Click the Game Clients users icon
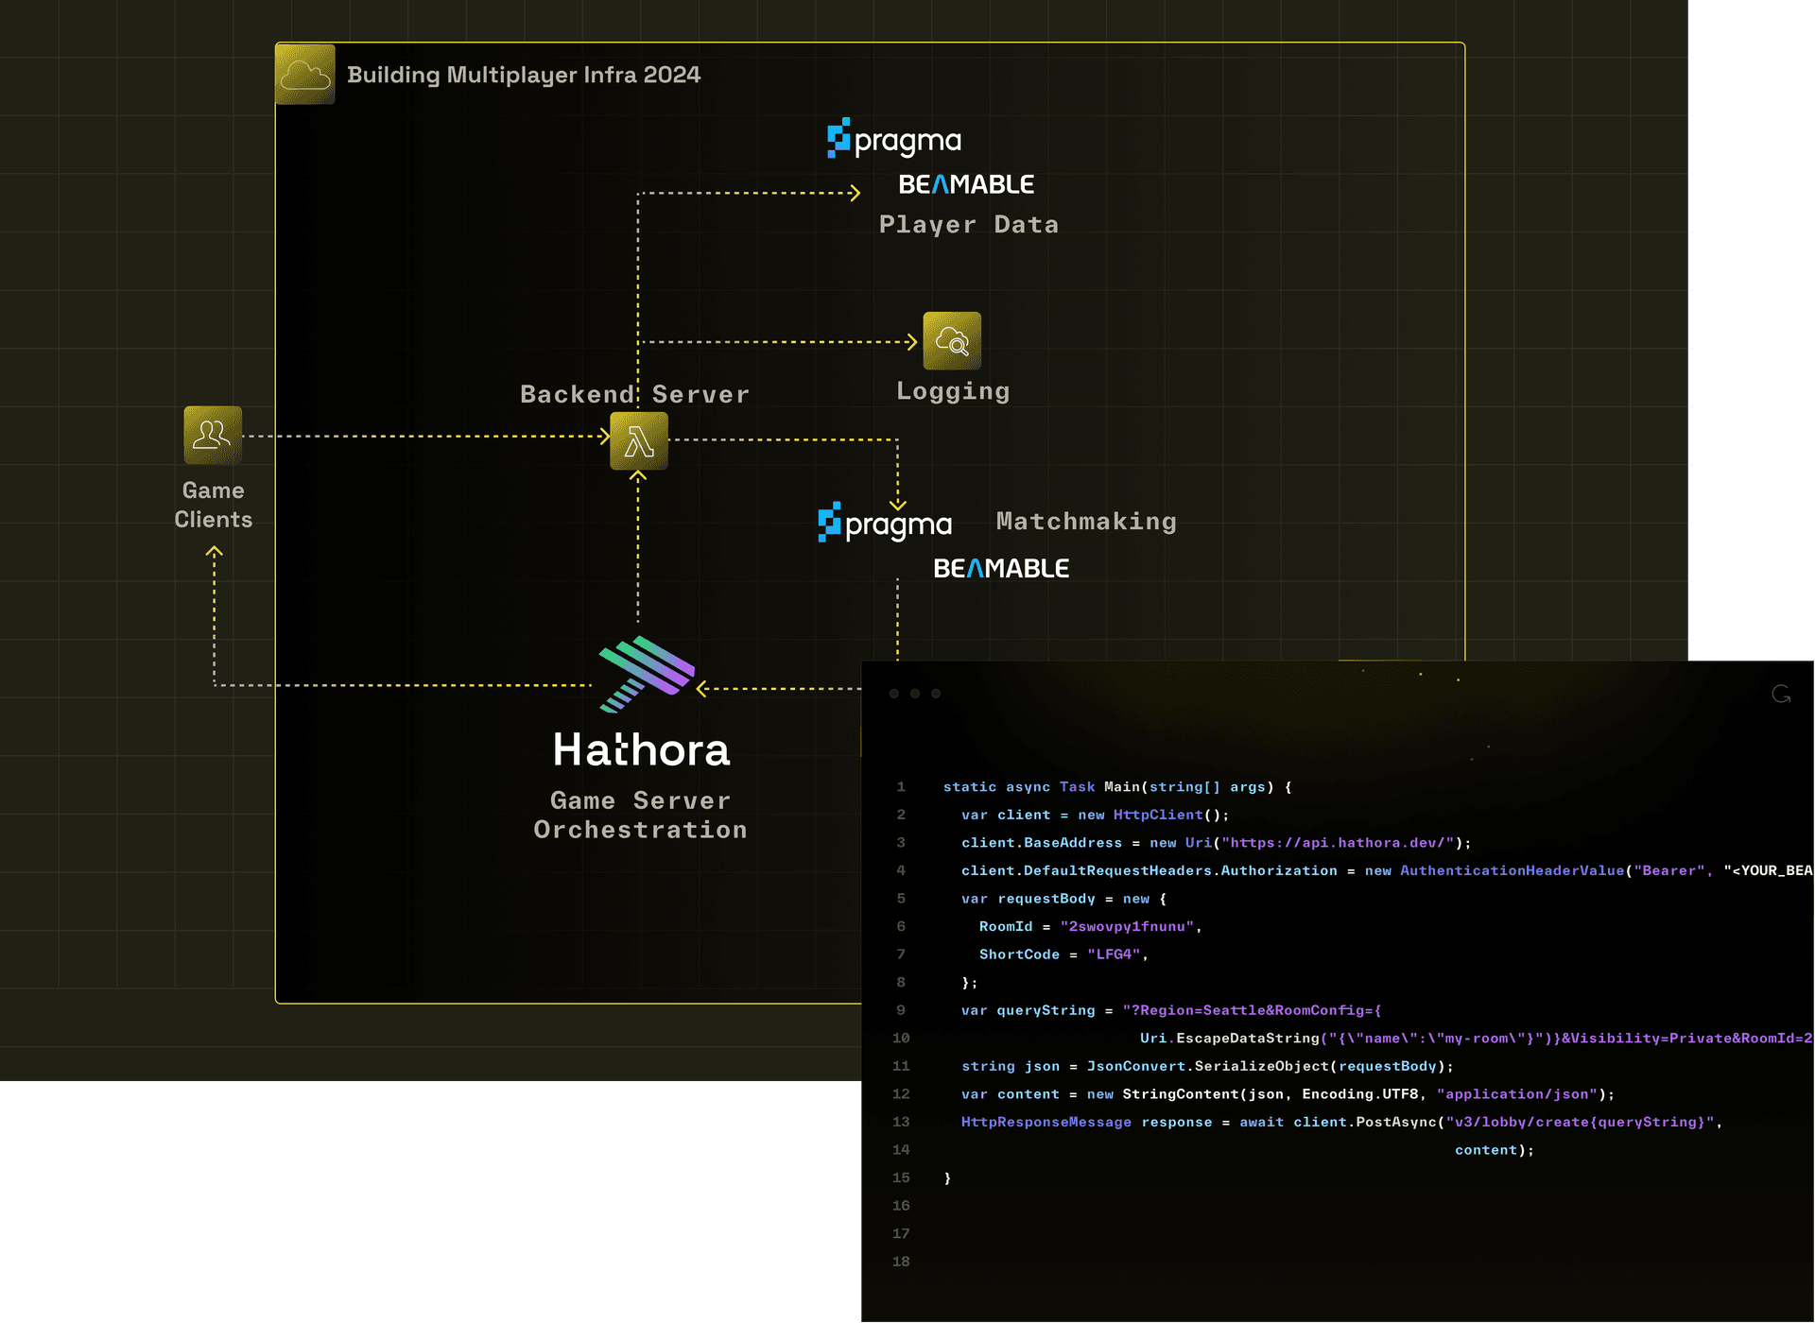This screenshot has width=1815, height=1323. 212,436
